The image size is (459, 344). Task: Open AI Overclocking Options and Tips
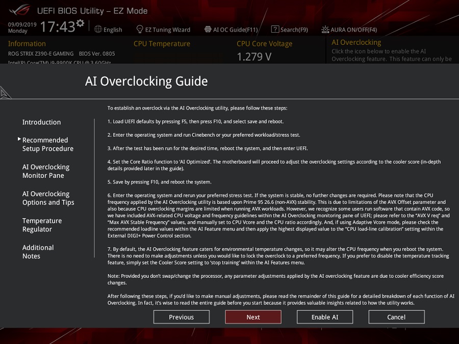point(48,198)
